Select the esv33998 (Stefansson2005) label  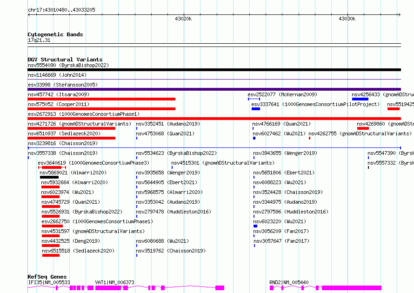coord(63,85)
